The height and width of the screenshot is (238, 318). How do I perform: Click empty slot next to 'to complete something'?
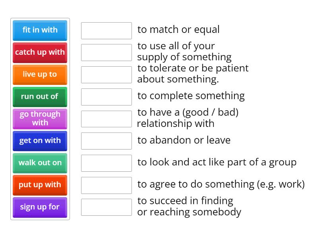click(x=106, y=97)
